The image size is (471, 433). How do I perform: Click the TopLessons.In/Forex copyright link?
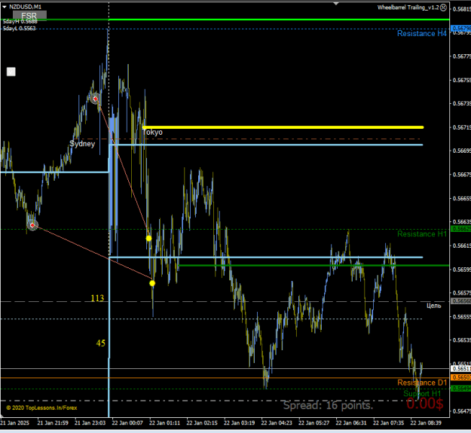[x=41, y=407]
